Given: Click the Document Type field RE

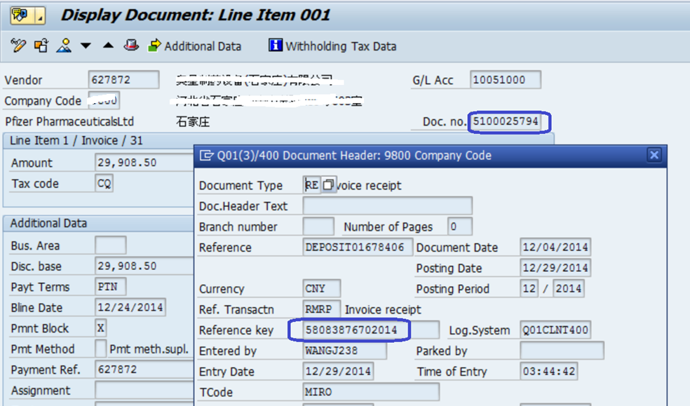Looking at the screenshot, I should pos(312,184).
